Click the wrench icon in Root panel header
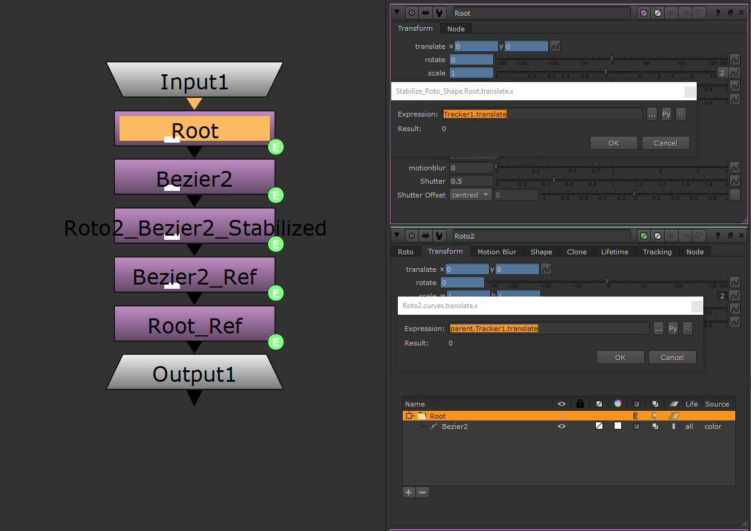This screenshot has height=531, width=751. [x=440, y=13]
